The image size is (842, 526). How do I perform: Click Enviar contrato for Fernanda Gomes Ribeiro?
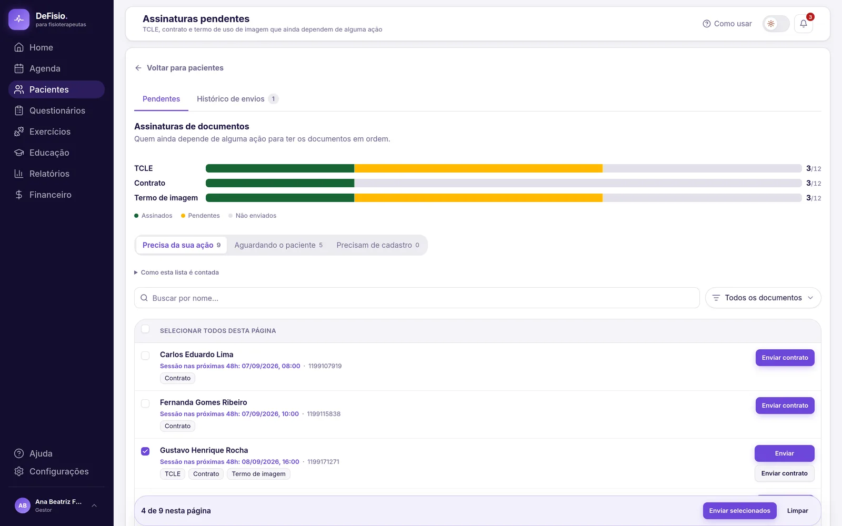[x=785, y=406]
